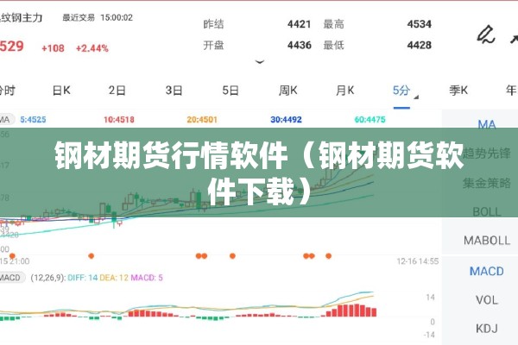Switch to 季K chart tab

(458, 90)
